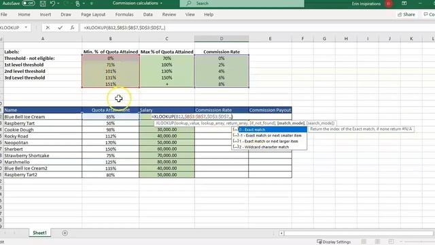Viewport: 435px width, 245px height.
Task: Click inside the formula bar XLOOKUP text
Action: tap(124, 28)
